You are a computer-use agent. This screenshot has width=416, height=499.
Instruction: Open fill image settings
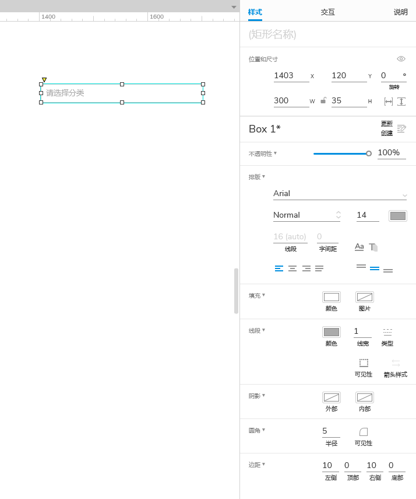point(365,297)
